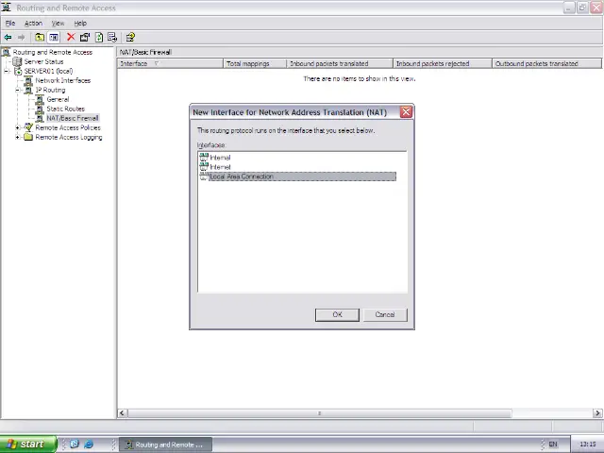
Task: Expand the Remote Access Logging node
Action: (x=18, y=137)
